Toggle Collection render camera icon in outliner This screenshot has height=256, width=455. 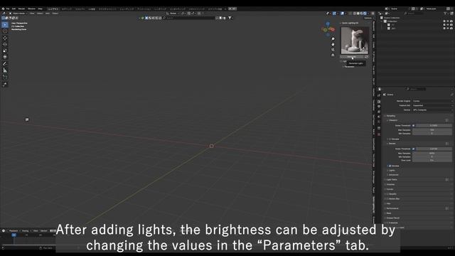pos(451,21)
